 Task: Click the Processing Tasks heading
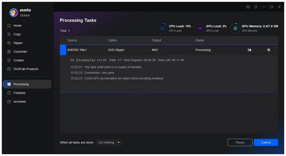[78, 20]
